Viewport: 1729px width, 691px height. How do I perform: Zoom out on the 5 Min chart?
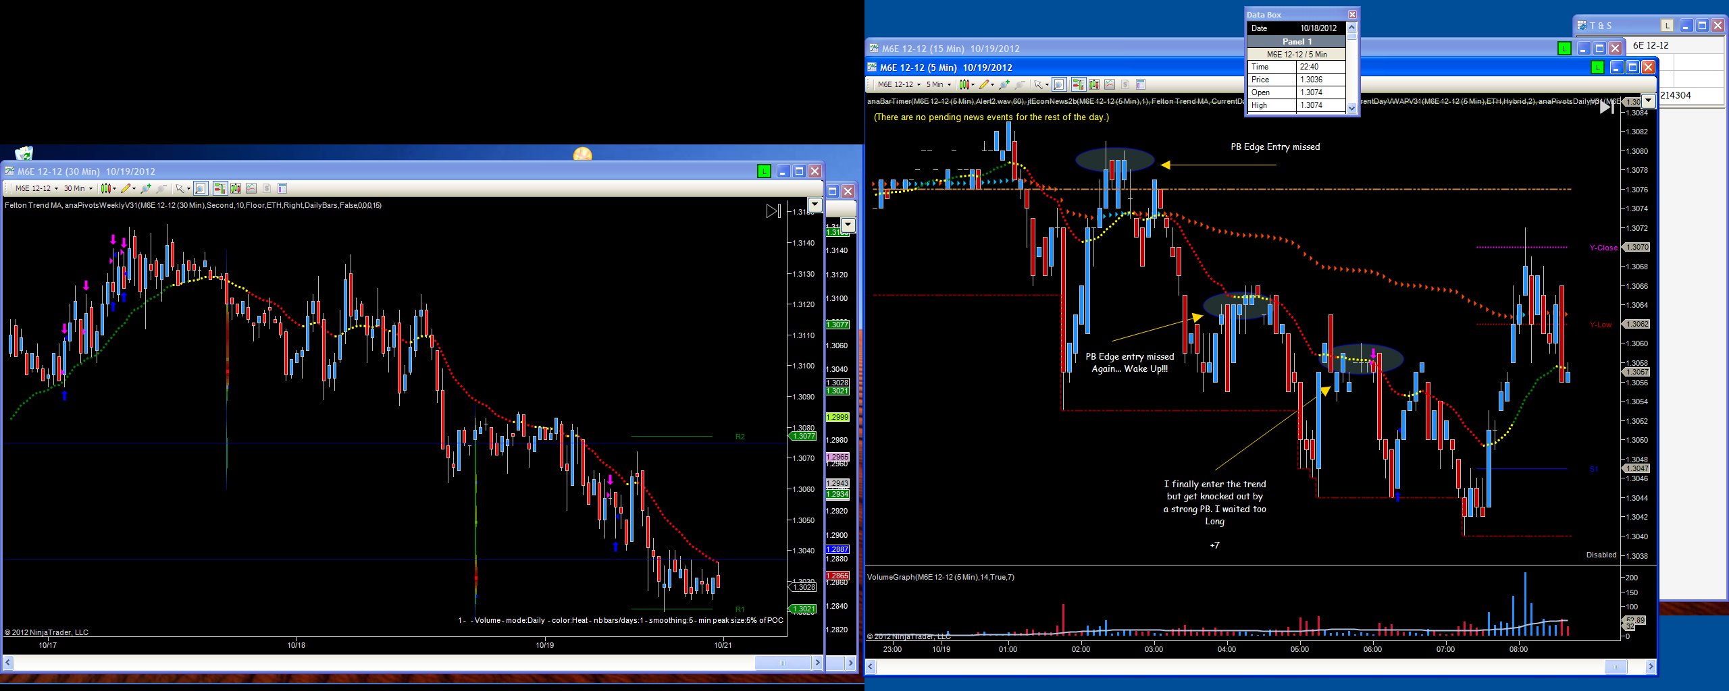click(1020, 84)
